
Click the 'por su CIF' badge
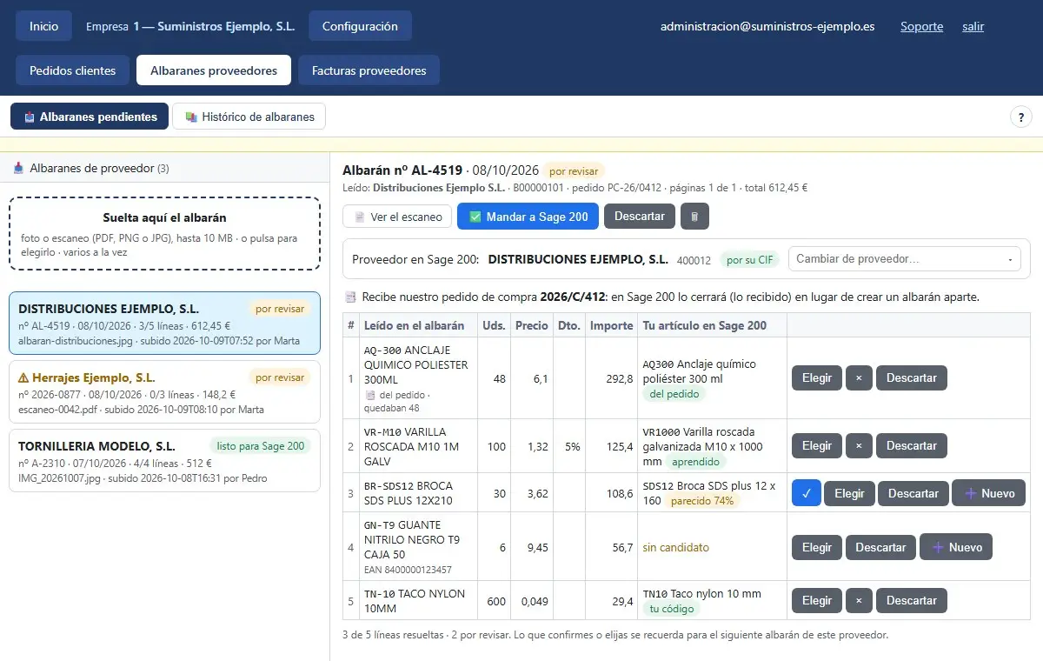coord(749,259)
